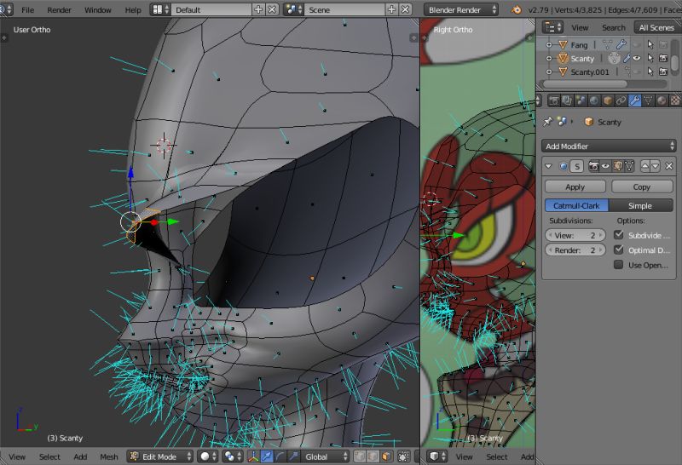
Task: Toggle modifier on cage triangle icon
Action: [629, 166]
